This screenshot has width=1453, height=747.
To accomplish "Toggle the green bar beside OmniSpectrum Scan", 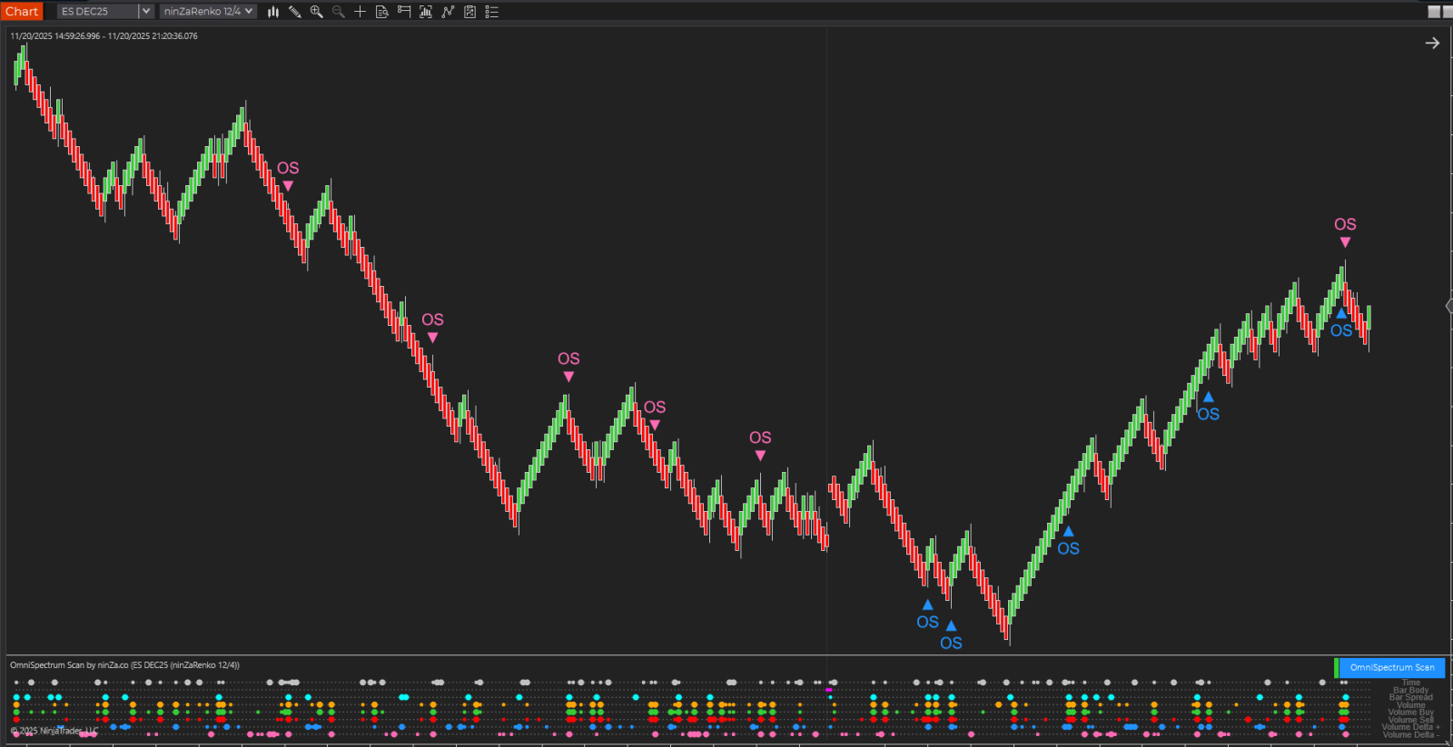I will 1336,667.
